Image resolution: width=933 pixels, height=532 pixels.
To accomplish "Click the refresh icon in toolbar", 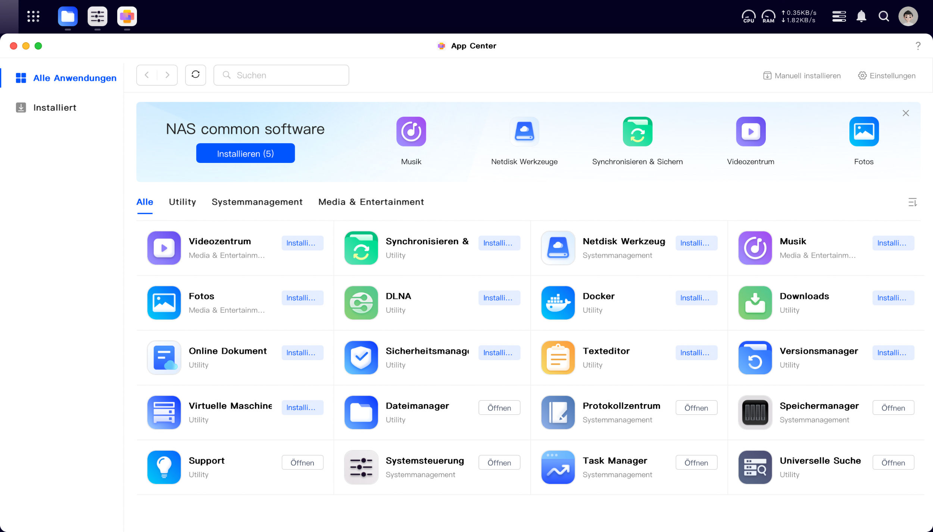I will (196, 75).
